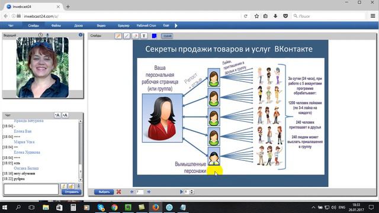Click the slide number field
The width and height of the screenshot is (379, 213).
[140, 192]
